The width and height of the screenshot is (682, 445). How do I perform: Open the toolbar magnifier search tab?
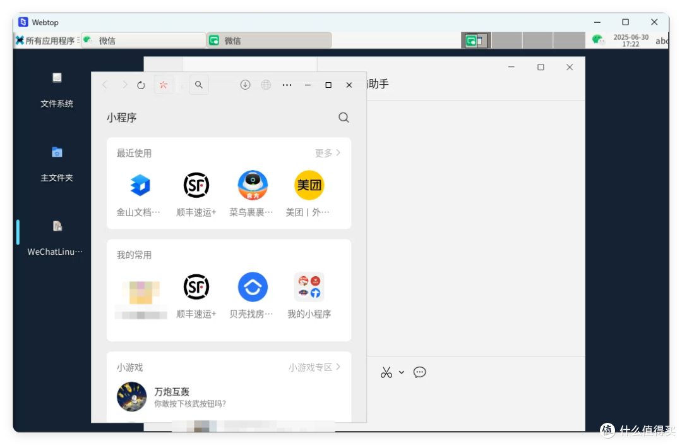[x=199, y=85]
